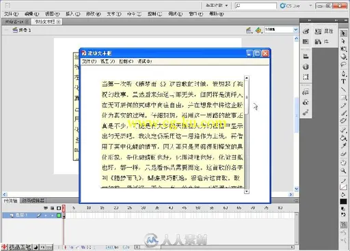Open the 基本功能 workspace dropdown
The height and width of the screenshot is (251, 350).
pos(217,5)
